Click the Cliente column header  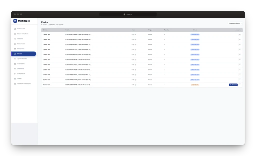point(45,30)
